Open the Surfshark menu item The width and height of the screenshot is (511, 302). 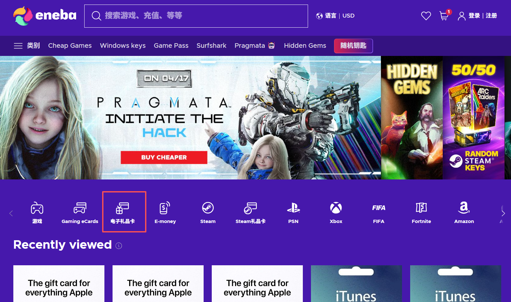[211, 46]
